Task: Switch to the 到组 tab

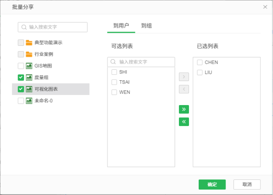Action: [x=146, y=26]
